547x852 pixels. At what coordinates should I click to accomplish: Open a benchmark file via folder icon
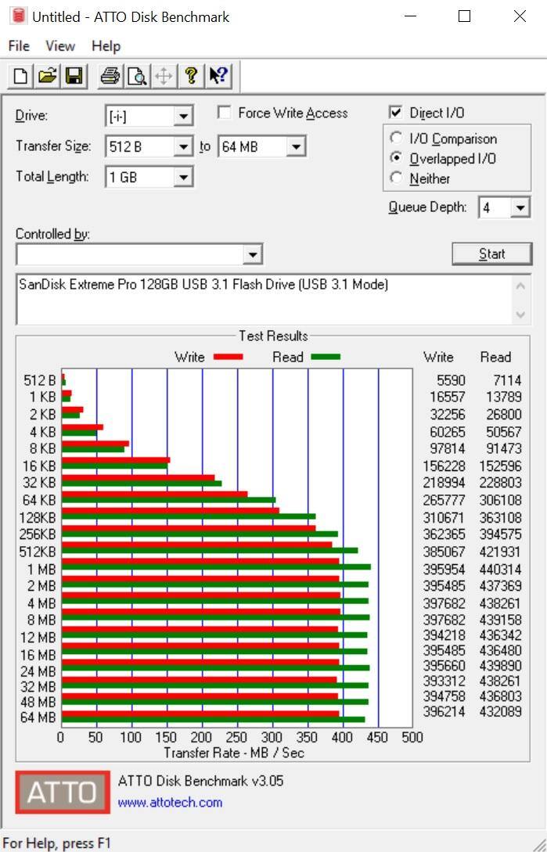click(x=47, y=76)
